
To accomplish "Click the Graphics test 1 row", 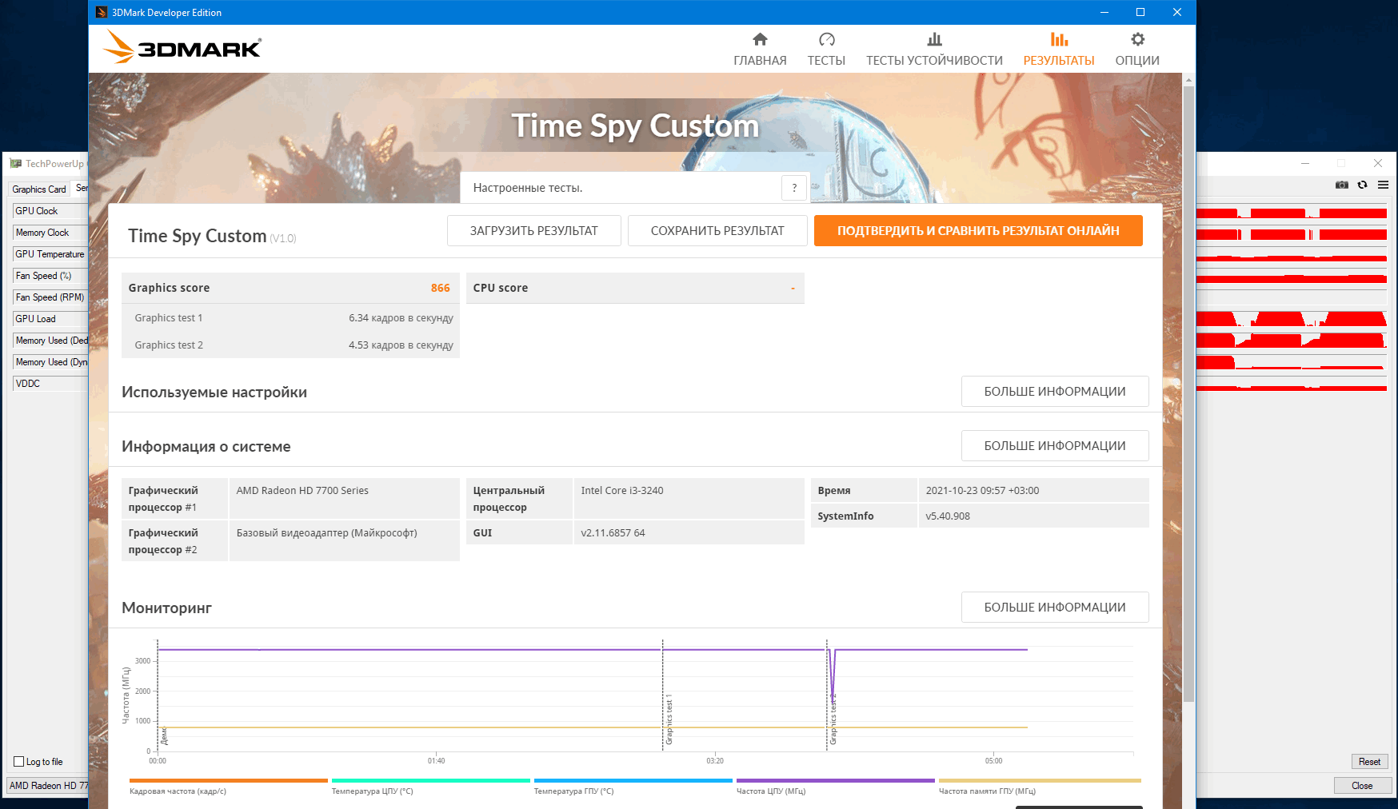I will (x=290, y=318).
